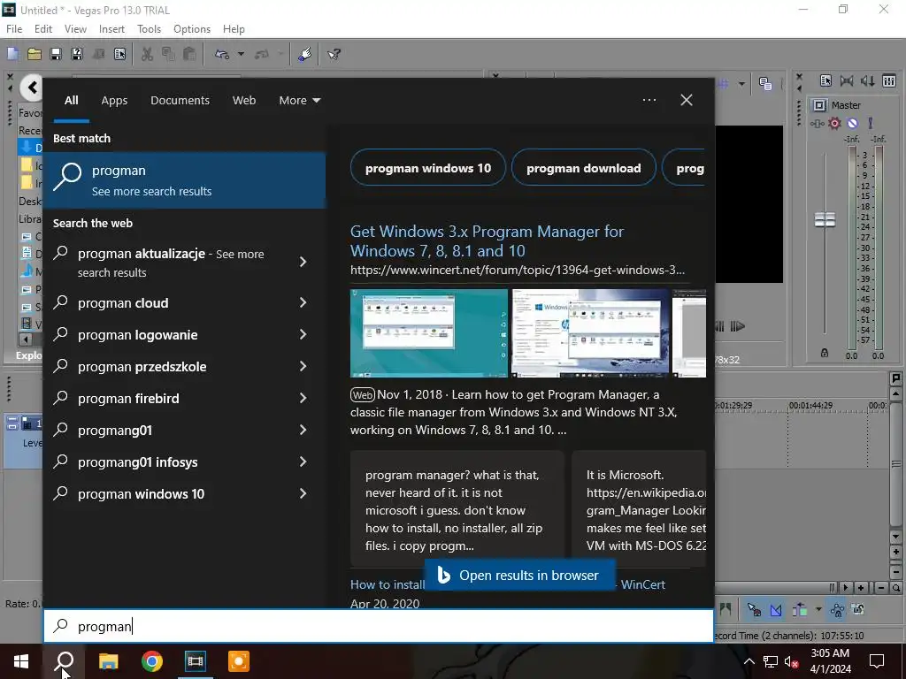Increase track height plus button
This screenshot has width=906, height=679.
pos(895,552)
